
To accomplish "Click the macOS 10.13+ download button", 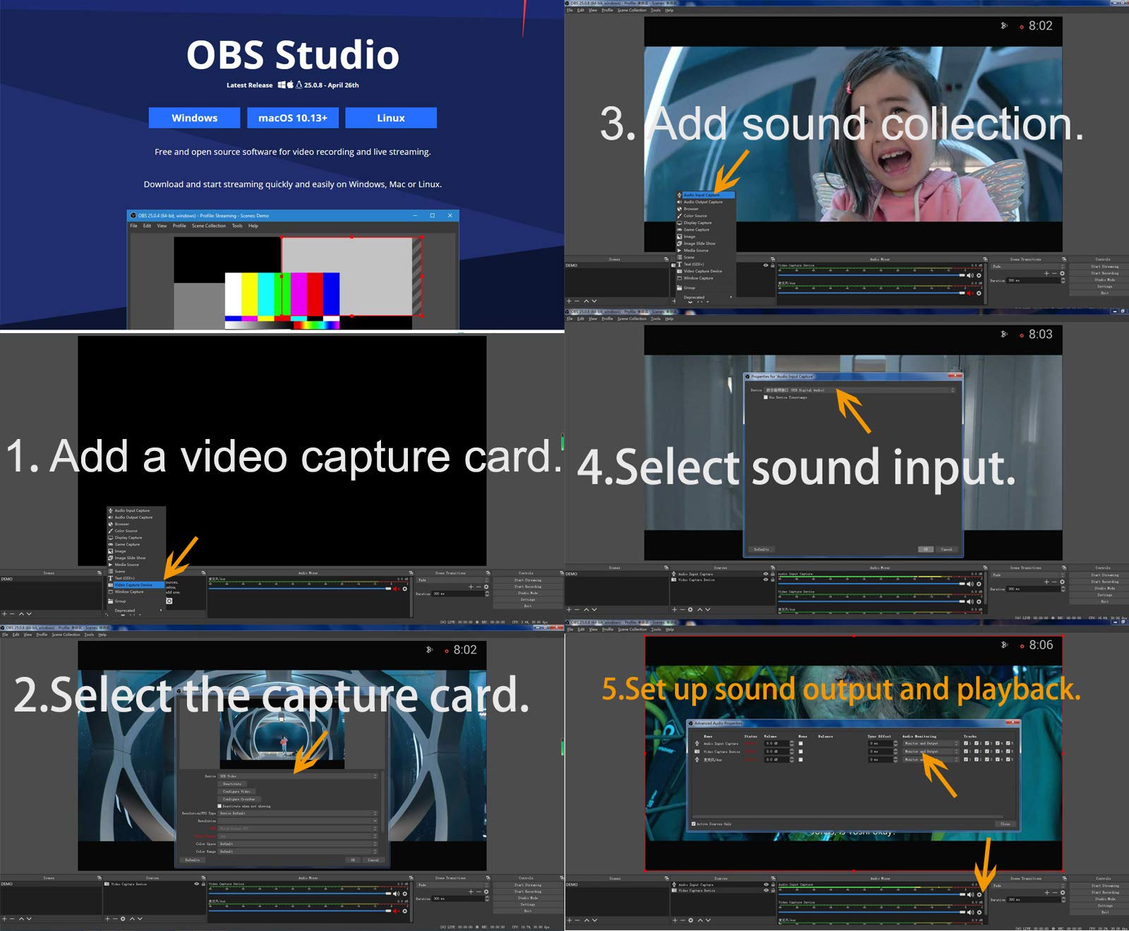I will (293, 118).
